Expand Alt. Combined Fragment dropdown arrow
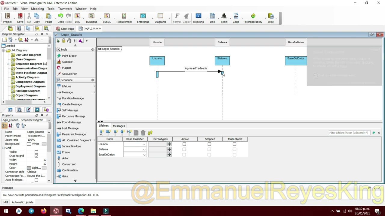385x216 pixels. coord(94,140)
